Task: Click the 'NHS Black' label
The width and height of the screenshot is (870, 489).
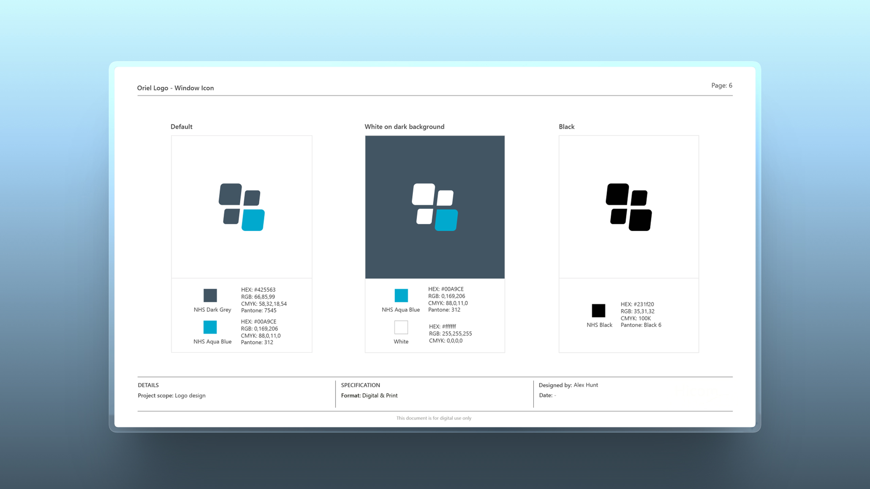Action: 599,325
